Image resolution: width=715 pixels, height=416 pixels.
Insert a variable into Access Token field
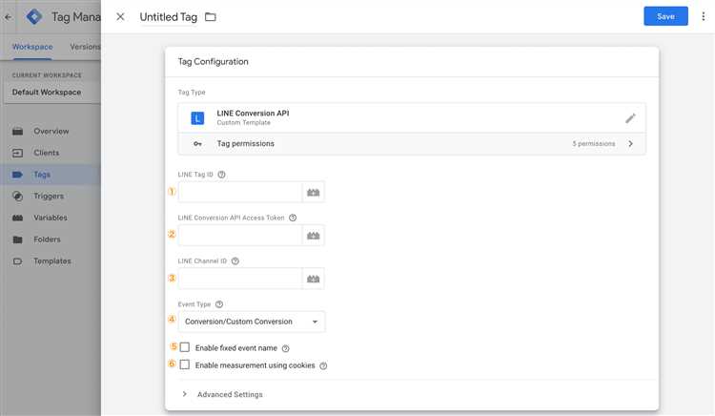coord(314,236)
